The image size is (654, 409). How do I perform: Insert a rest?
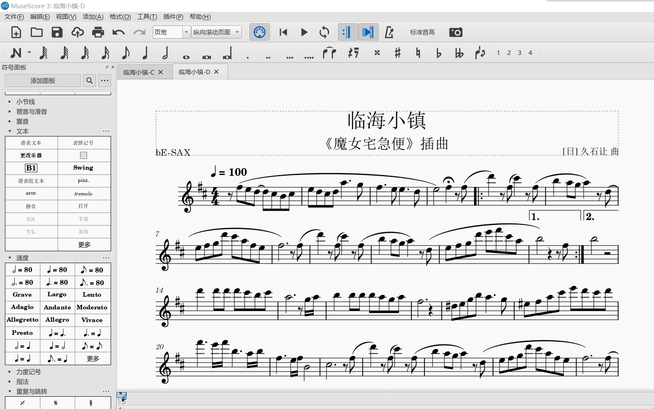point(353,52)
